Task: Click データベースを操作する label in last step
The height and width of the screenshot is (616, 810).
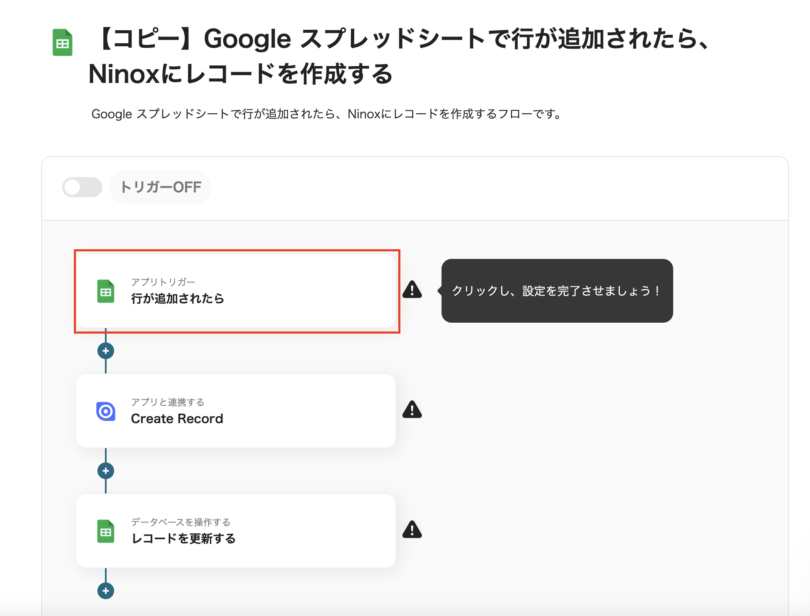Action: click(180, 522)
